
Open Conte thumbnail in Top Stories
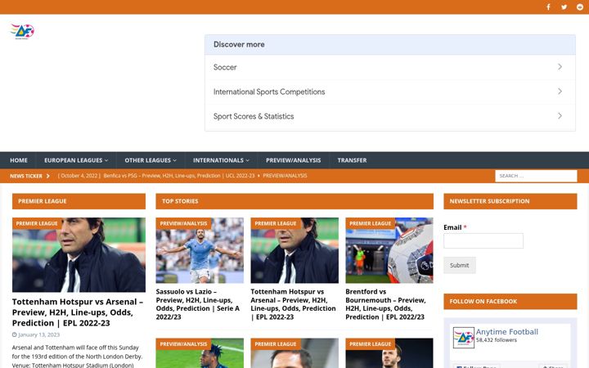pos(294,250)
